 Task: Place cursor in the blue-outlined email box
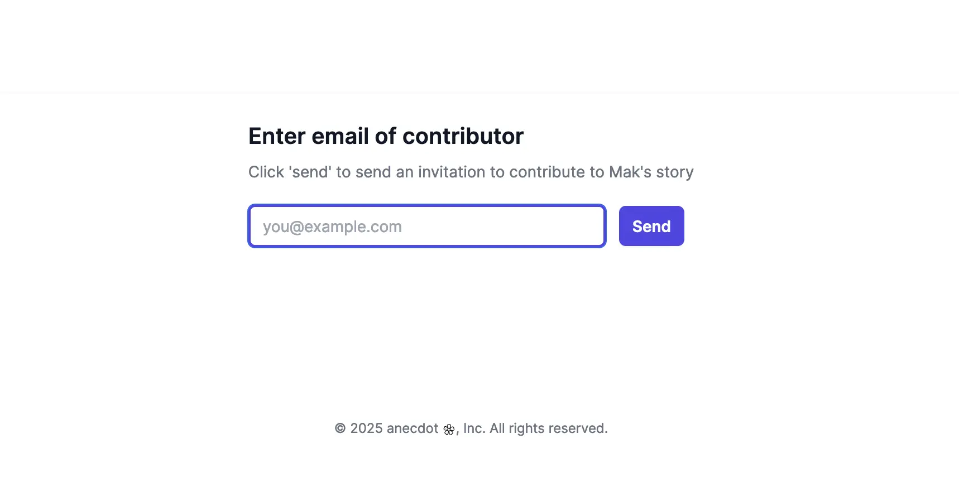point(427,226)
